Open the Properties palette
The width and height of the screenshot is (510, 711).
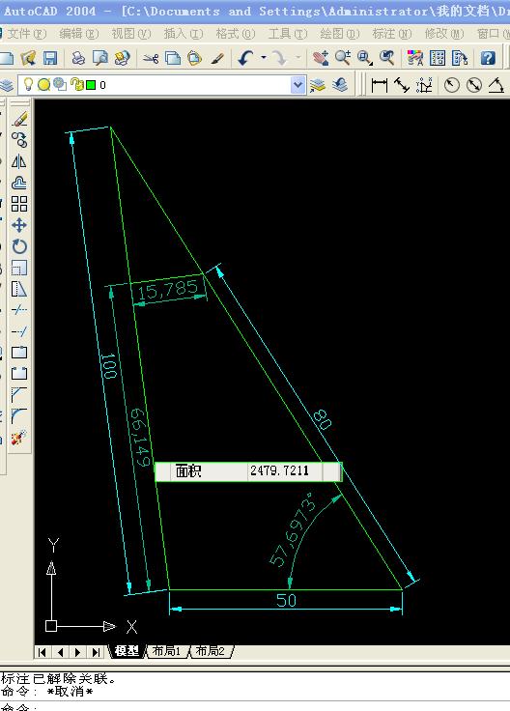coord(415,58)
